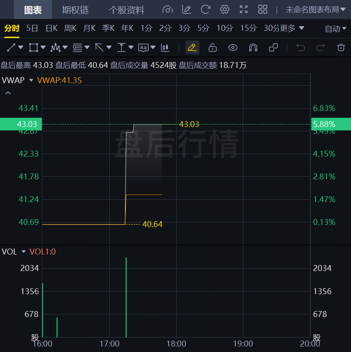
Task: Select the 季K timeframe
Action: pyautogui.click(x=108, y=28)
